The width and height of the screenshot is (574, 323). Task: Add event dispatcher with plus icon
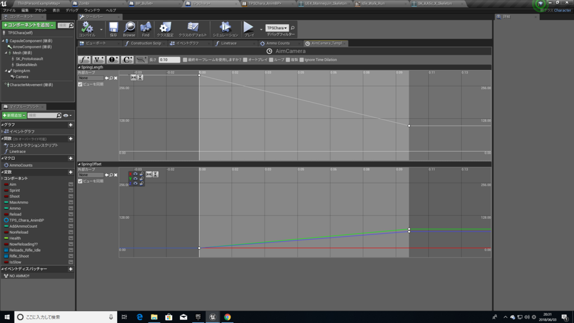coord(71,269)
